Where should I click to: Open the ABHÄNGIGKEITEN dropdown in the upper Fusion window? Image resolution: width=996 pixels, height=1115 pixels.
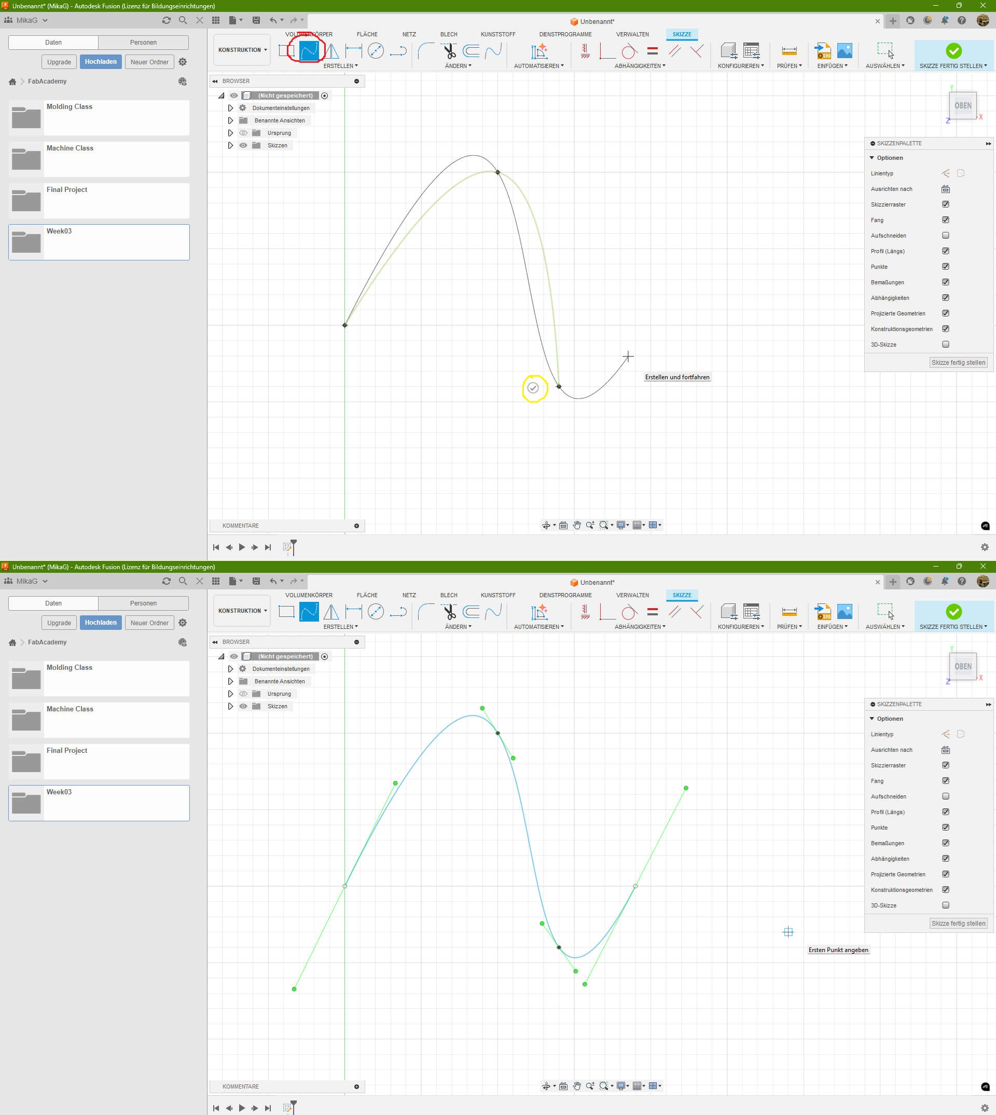tap(640, 66)
